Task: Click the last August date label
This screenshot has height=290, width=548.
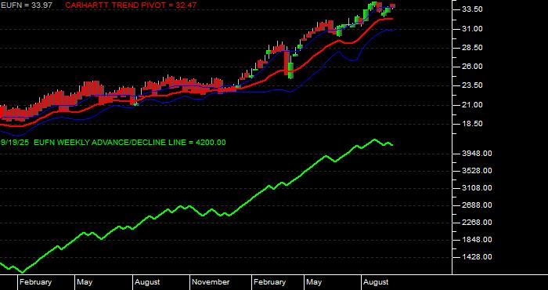Action: tap(376, 282)
